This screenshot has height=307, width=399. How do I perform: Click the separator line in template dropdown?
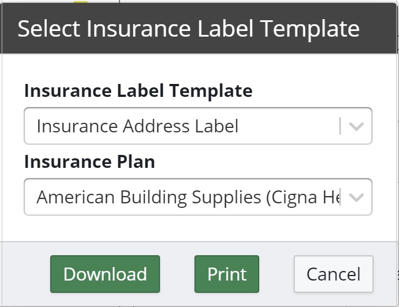(340, 126)
